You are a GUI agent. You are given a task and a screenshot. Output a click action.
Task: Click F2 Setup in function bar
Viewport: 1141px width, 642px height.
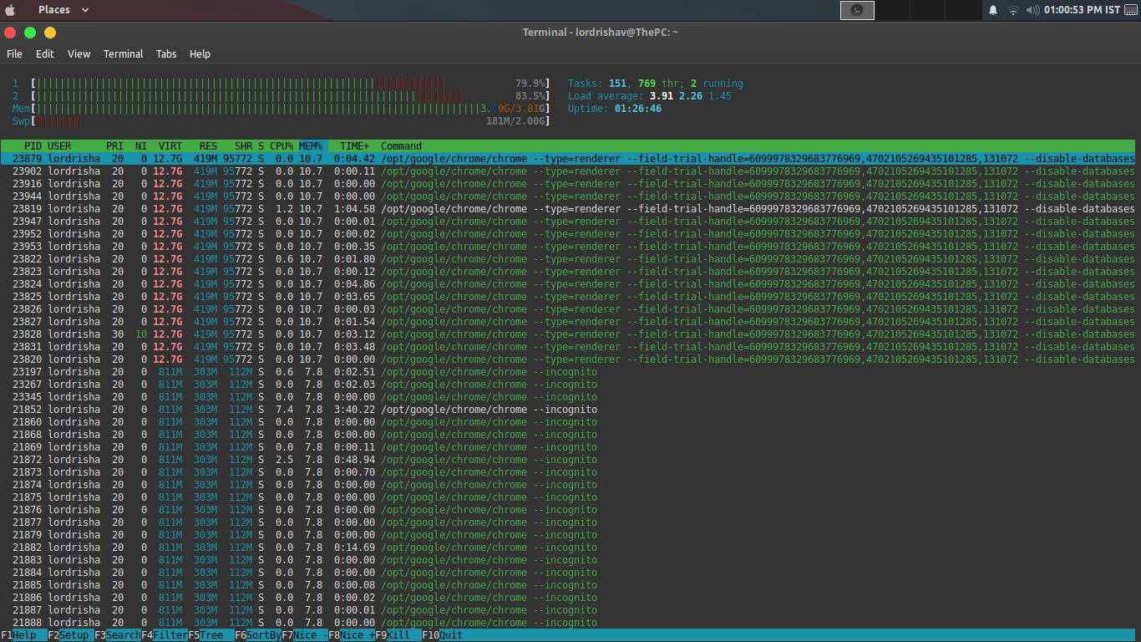pos(71,635)
